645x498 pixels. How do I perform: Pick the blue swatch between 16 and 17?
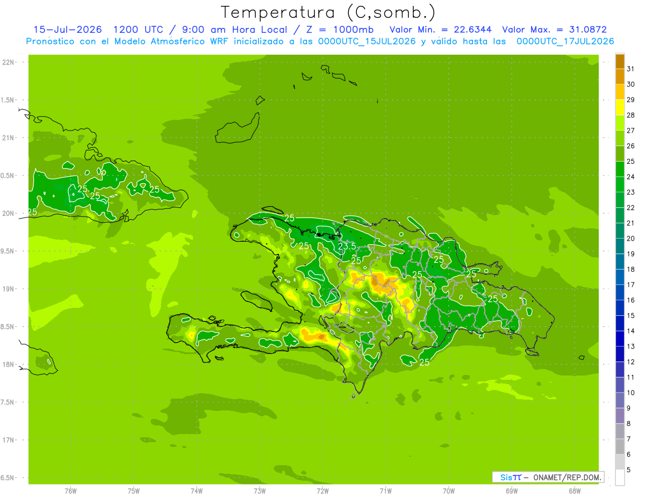point(620,292)
